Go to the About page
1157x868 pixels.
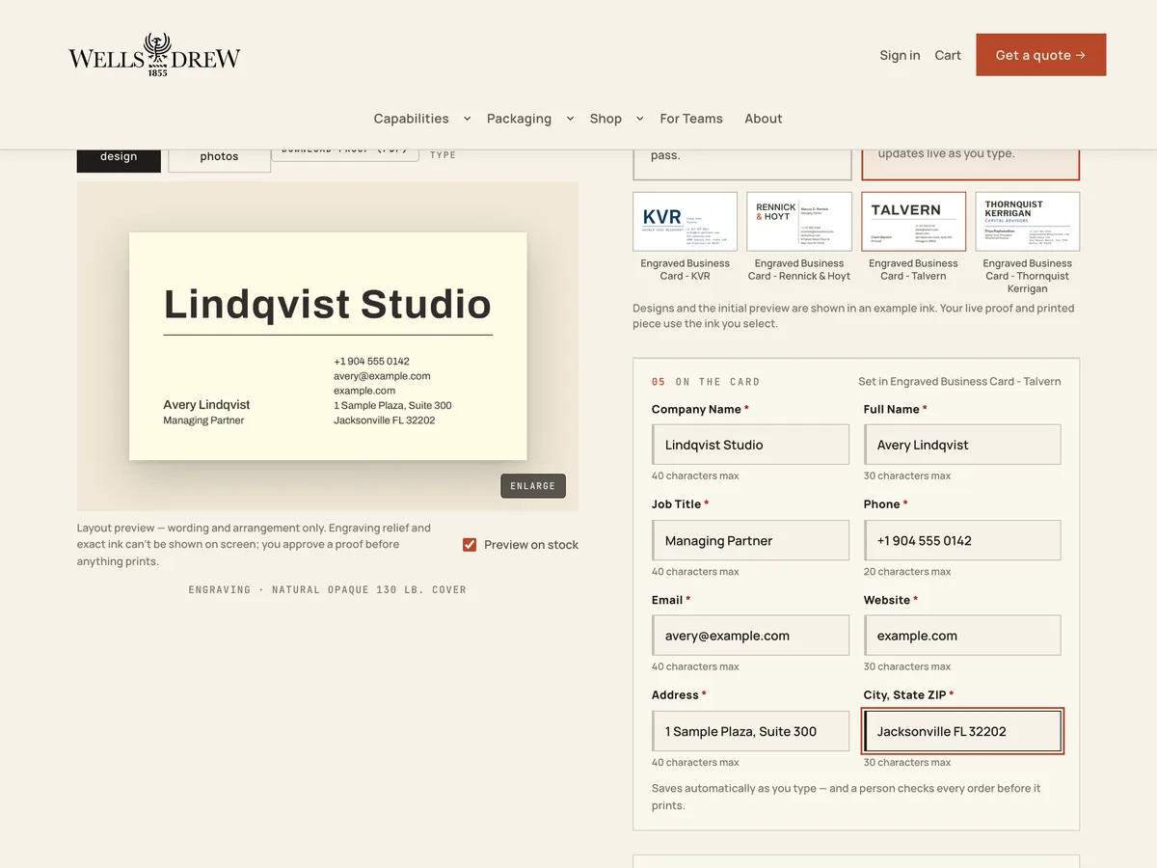[764, 119]
